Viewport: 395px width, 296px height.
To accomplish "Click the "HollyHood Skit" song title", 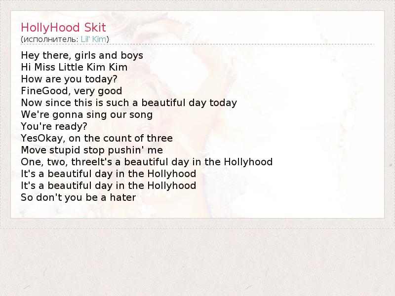I will pyautogui.click(x=63, y=27).
